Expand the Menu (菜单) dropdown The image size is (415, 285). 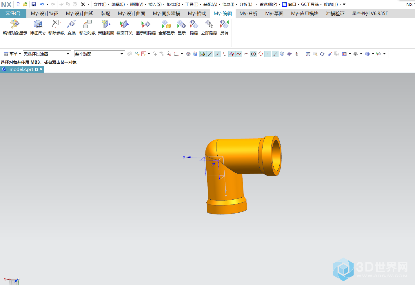tap(12, 54)
